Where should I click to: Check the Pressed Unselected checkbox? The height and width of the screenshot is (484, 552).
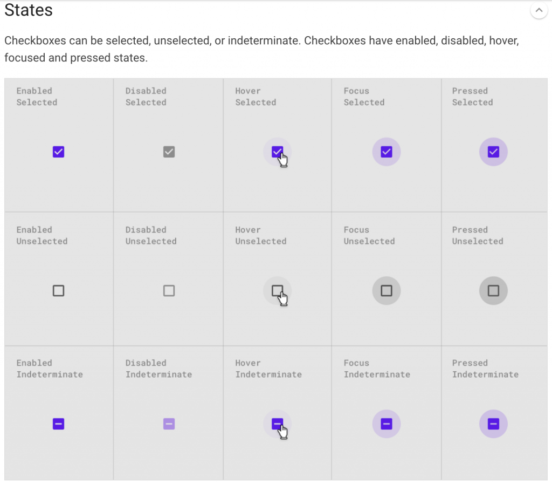(x=494, y=291)
